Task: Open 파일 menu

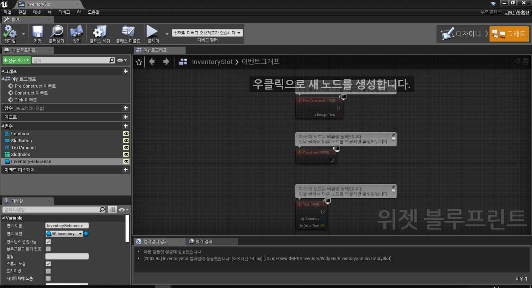Action: [x=7, y=12]
